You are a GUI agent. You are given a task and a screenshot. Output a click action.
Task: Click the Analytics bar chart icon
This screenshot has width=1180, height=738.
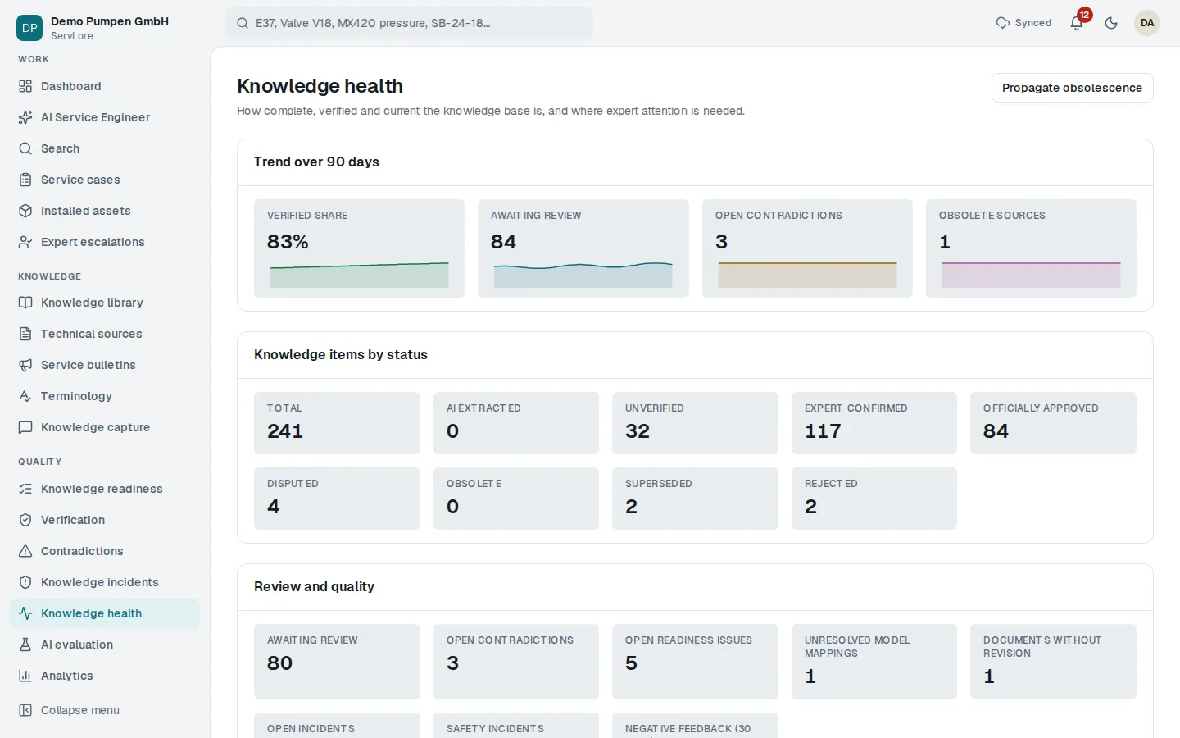click(25, 676)
